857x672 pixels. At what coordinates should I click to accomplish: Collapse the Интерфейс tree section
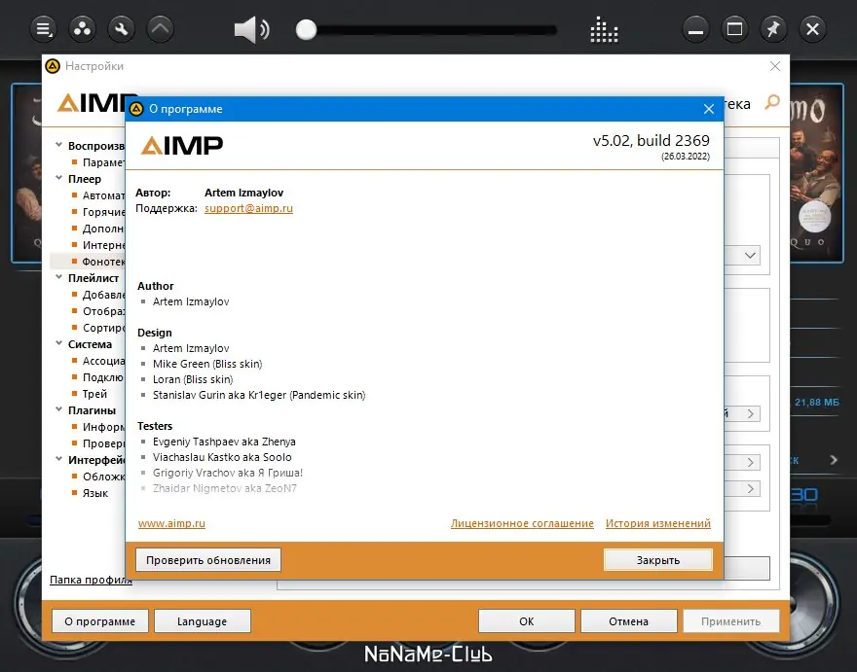pyautogui.click(x=59, y=459)
